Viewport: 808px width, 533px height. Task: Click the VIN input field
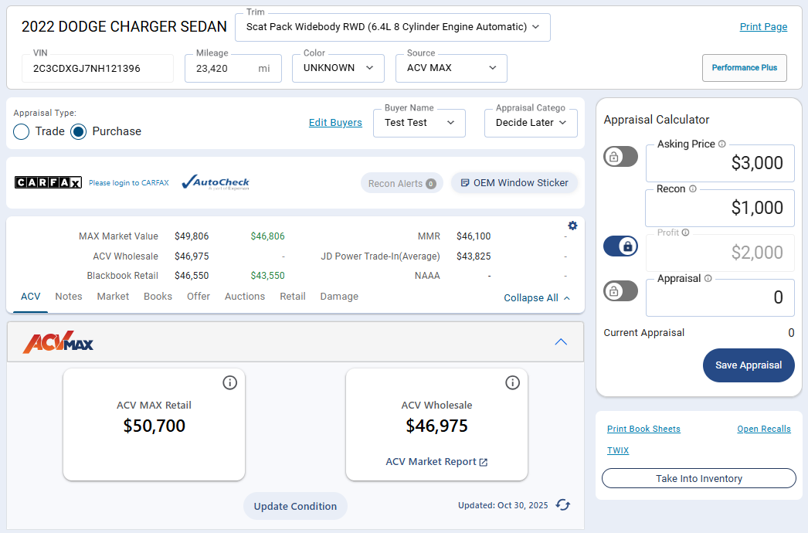97,69
